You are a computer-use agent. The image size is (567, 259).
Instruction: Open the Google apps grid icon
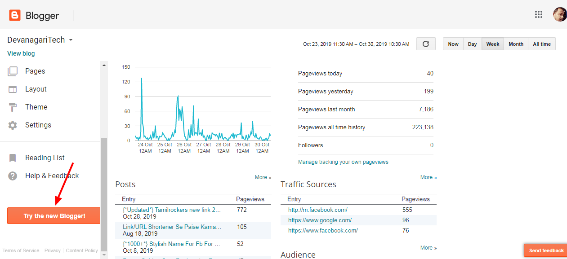(539, 14)
